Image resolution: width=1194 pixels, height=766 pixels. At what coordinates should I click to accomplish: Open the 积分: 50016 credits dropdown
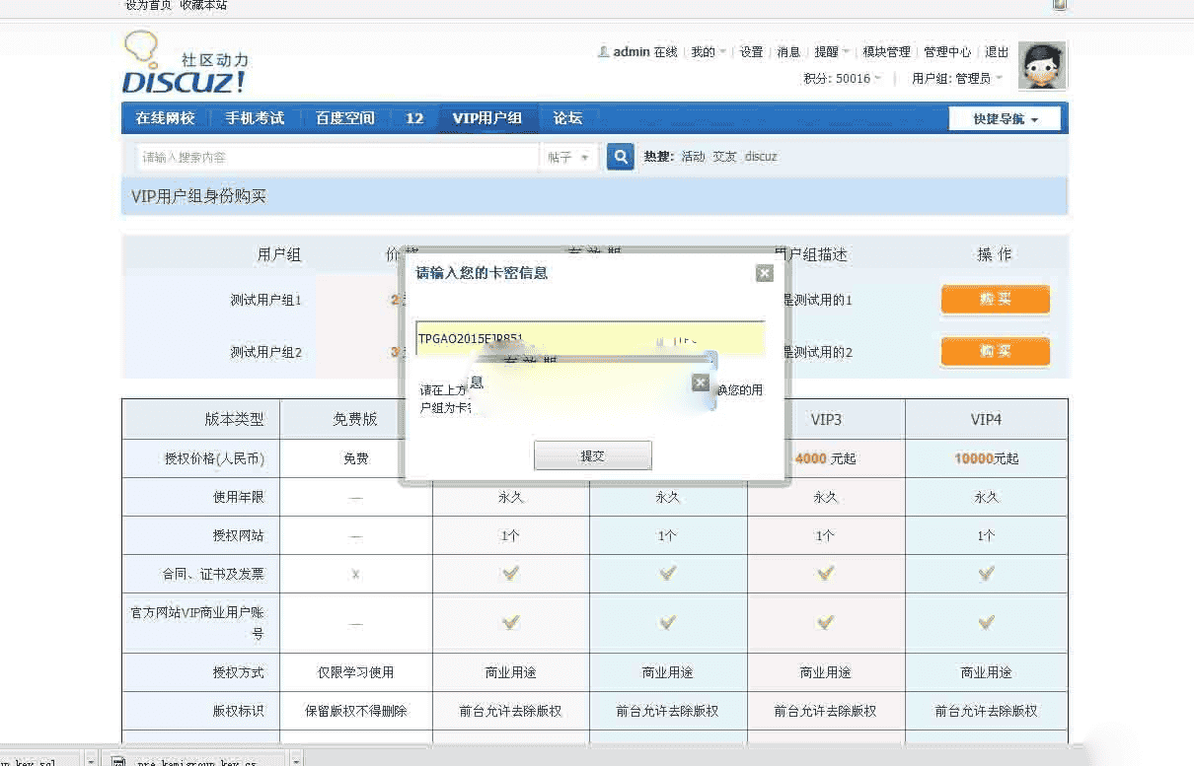(x=841, y=79)
